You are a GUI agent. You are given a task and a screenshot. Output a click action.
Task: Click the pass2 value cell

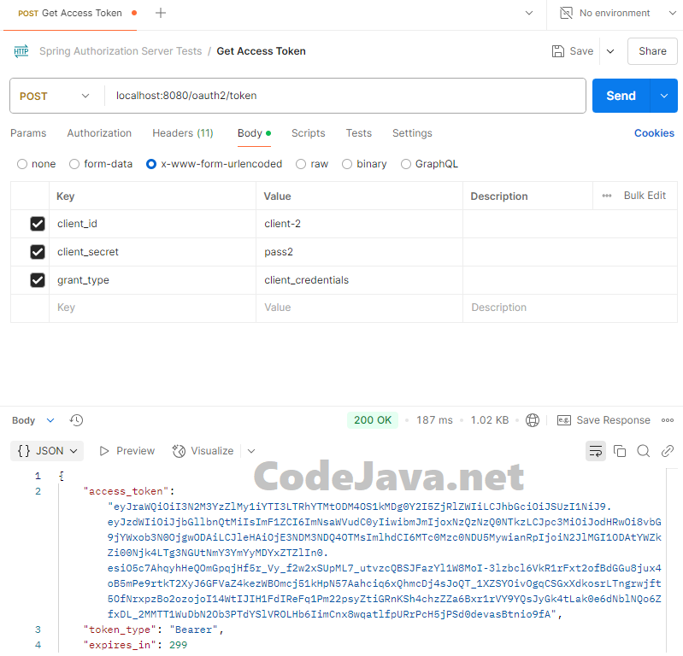pyautogui.click(x=359, y=252)
